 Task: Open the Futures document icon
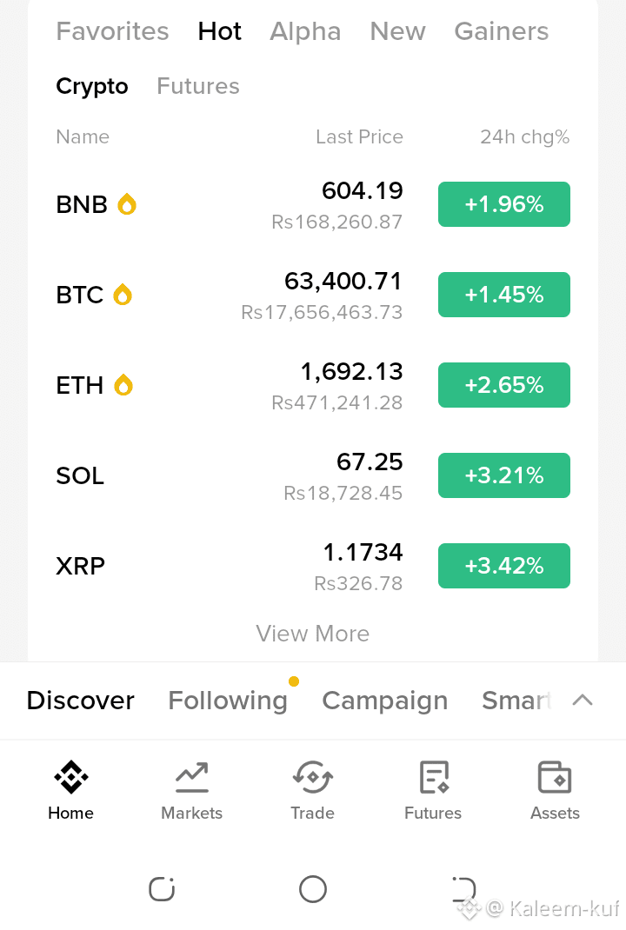coord(434,777)
